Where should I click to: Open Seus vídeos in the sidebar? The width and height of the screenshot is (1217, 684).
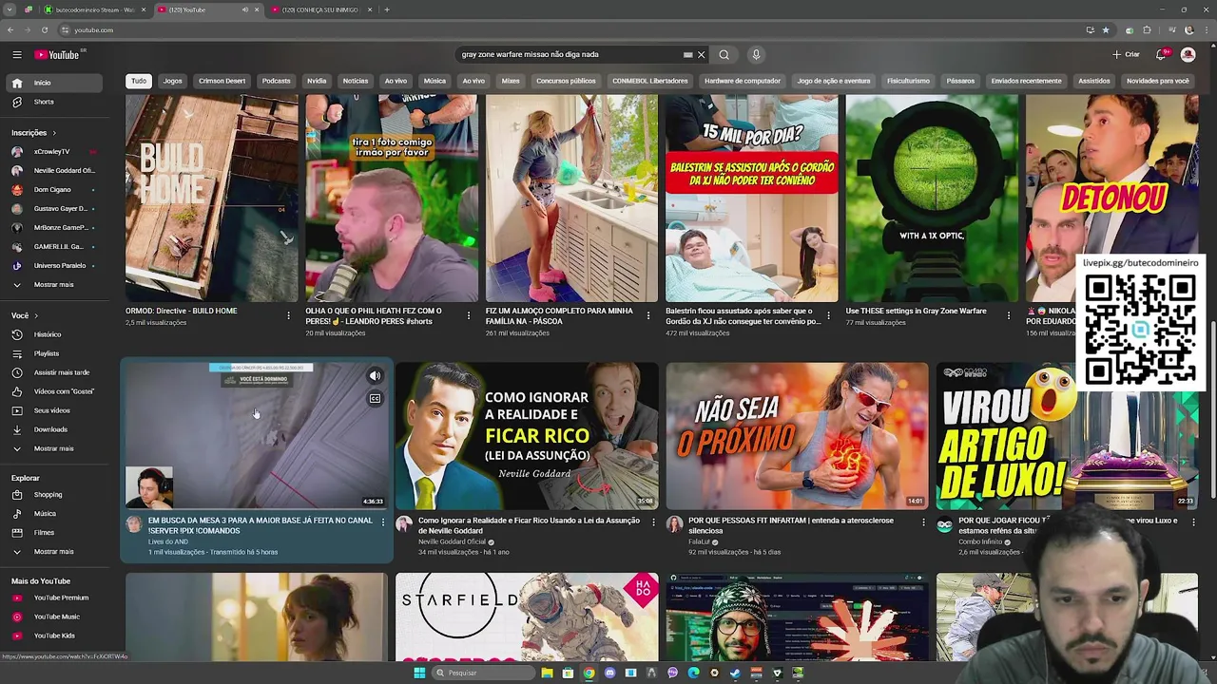pyautogui.click(x=53, y=410)
